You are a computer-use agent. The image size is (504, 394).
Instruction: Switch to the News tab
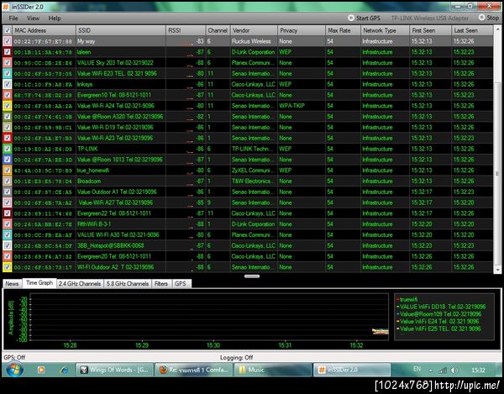click(x=13, y=283)
